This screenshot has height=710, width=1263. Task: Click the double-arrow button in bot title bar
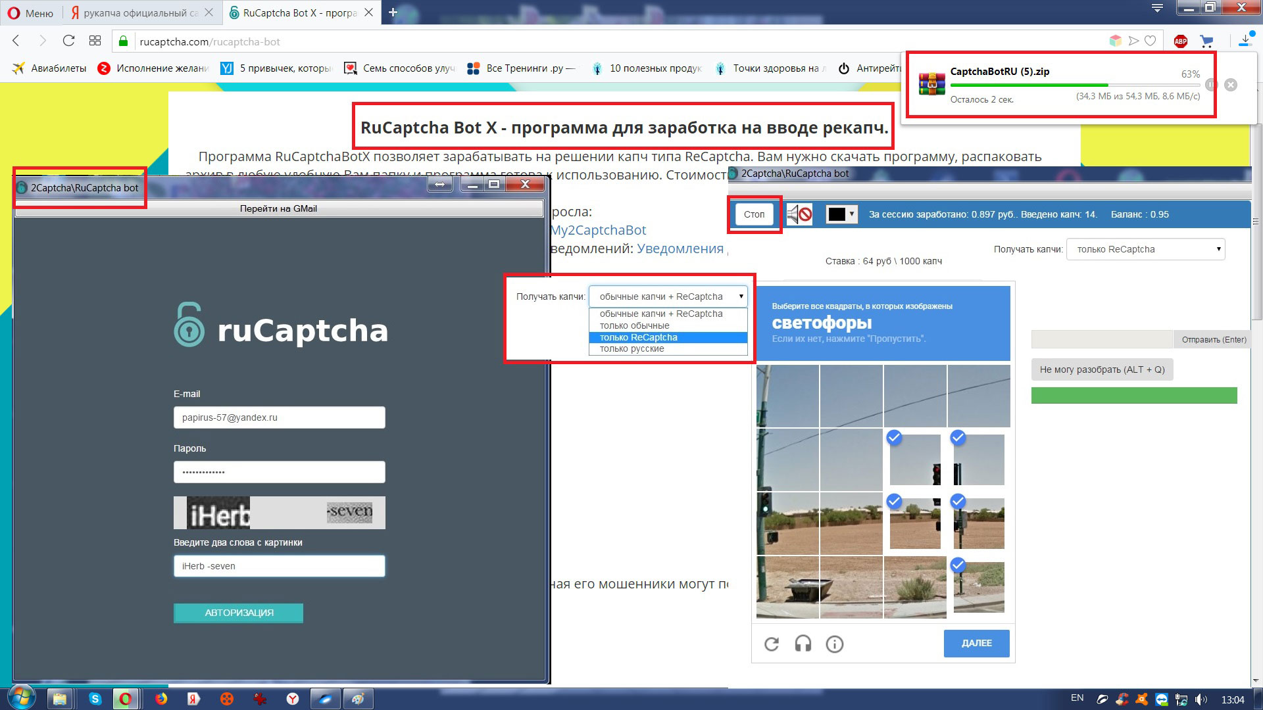(x=439, y=184)
